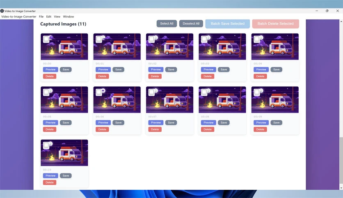The width and height of the screenshot is (343, 198).
Task: Click the Deselect All button
Action: point(191,24)
